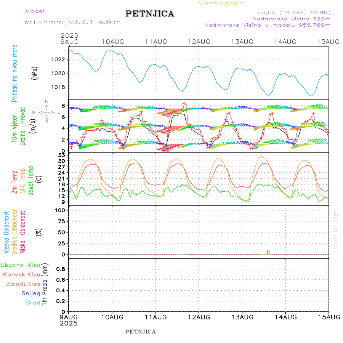Click the Grad precipitation legend label
Screen dimensions: 343x343
tap(33, 303)
